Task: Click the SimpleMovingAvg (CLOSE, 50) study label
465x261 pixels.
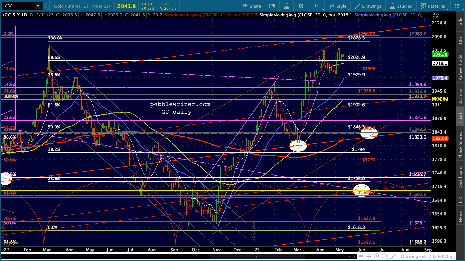Action: click(x=390, y=15)
